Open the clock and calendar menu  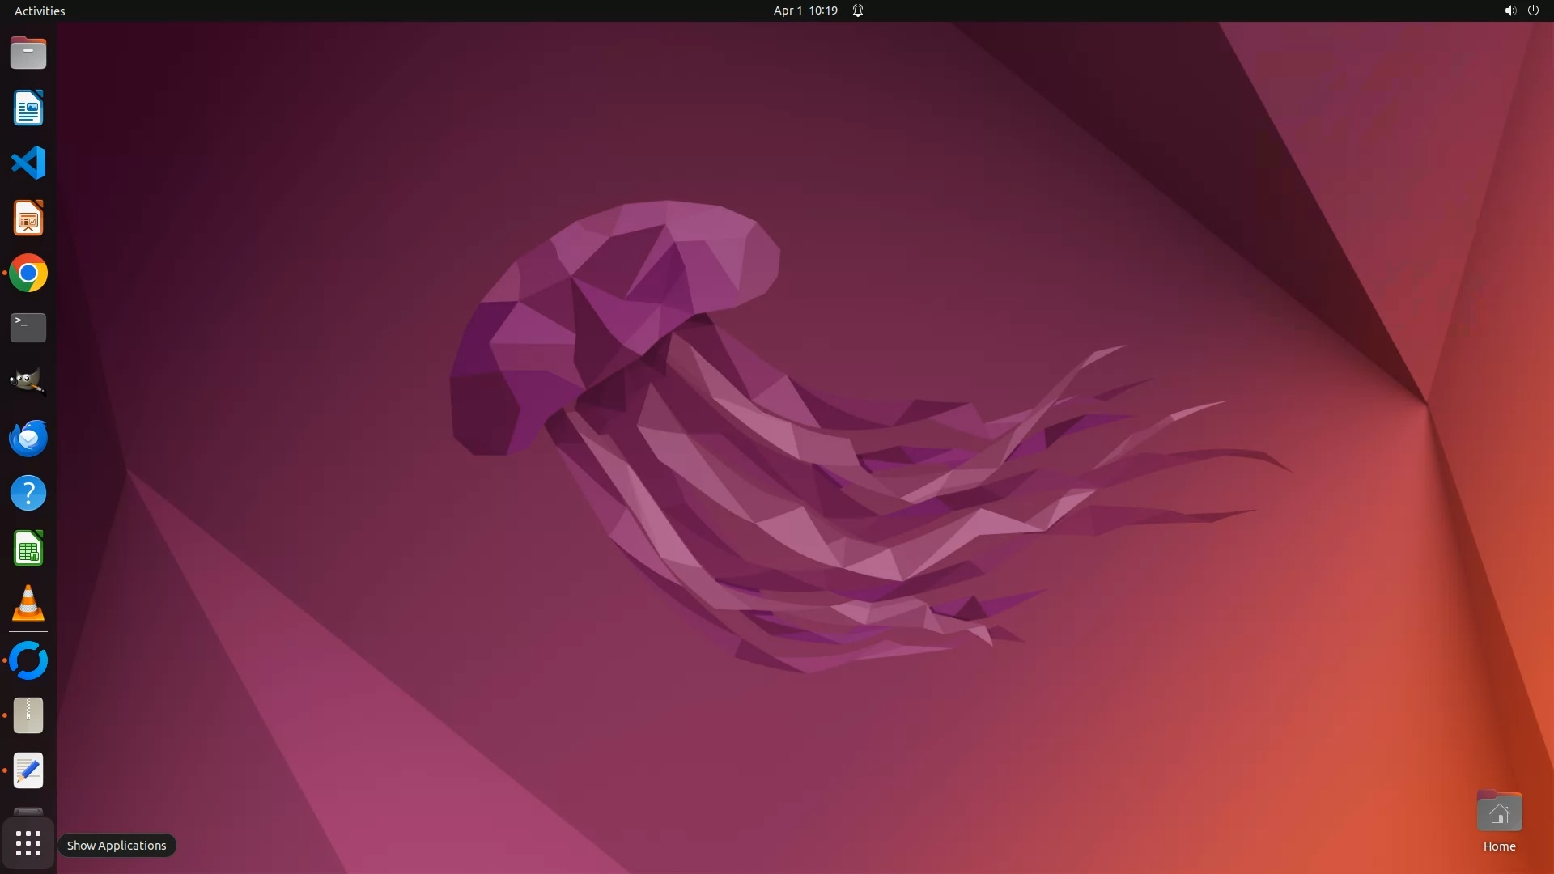pos(805,11)
